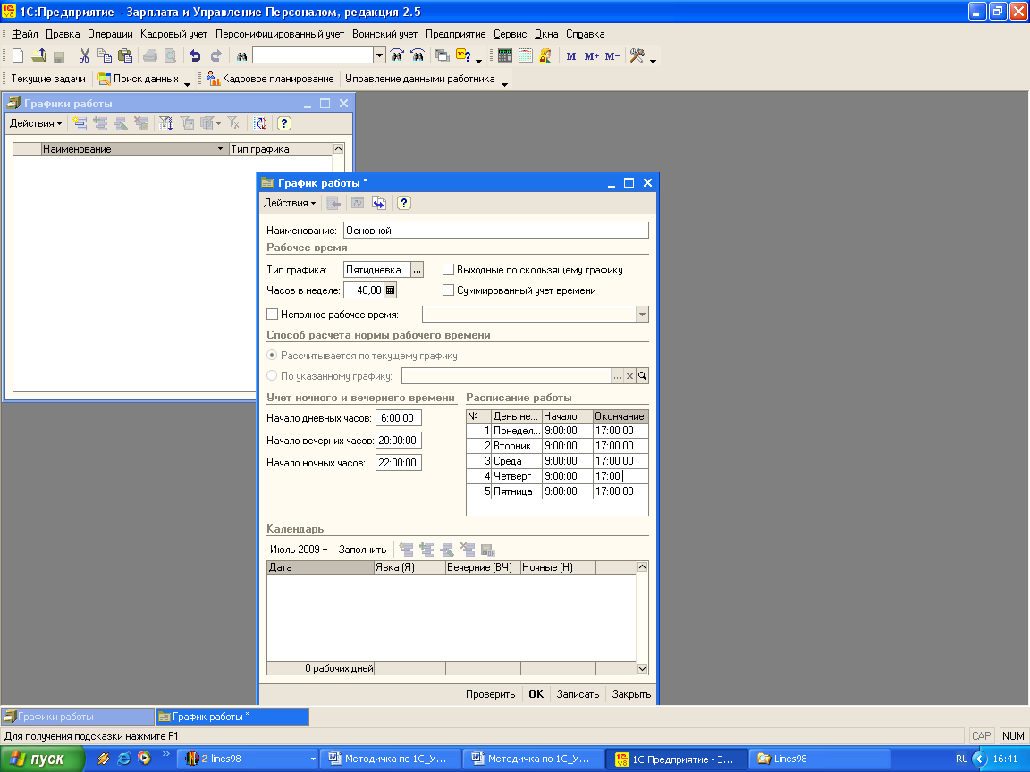
Task: Open Тип графика selection ellipsis button
Action: (x=418, y=270)
